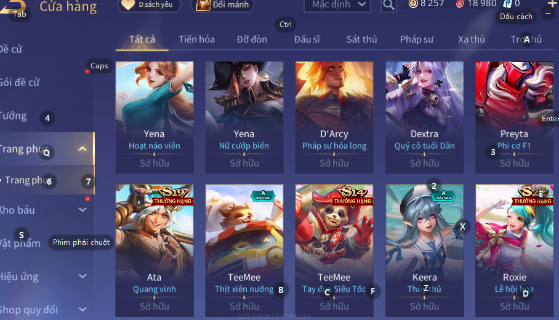
Task: Click the plus icon to add currency
Action: [x=552, y=4]
